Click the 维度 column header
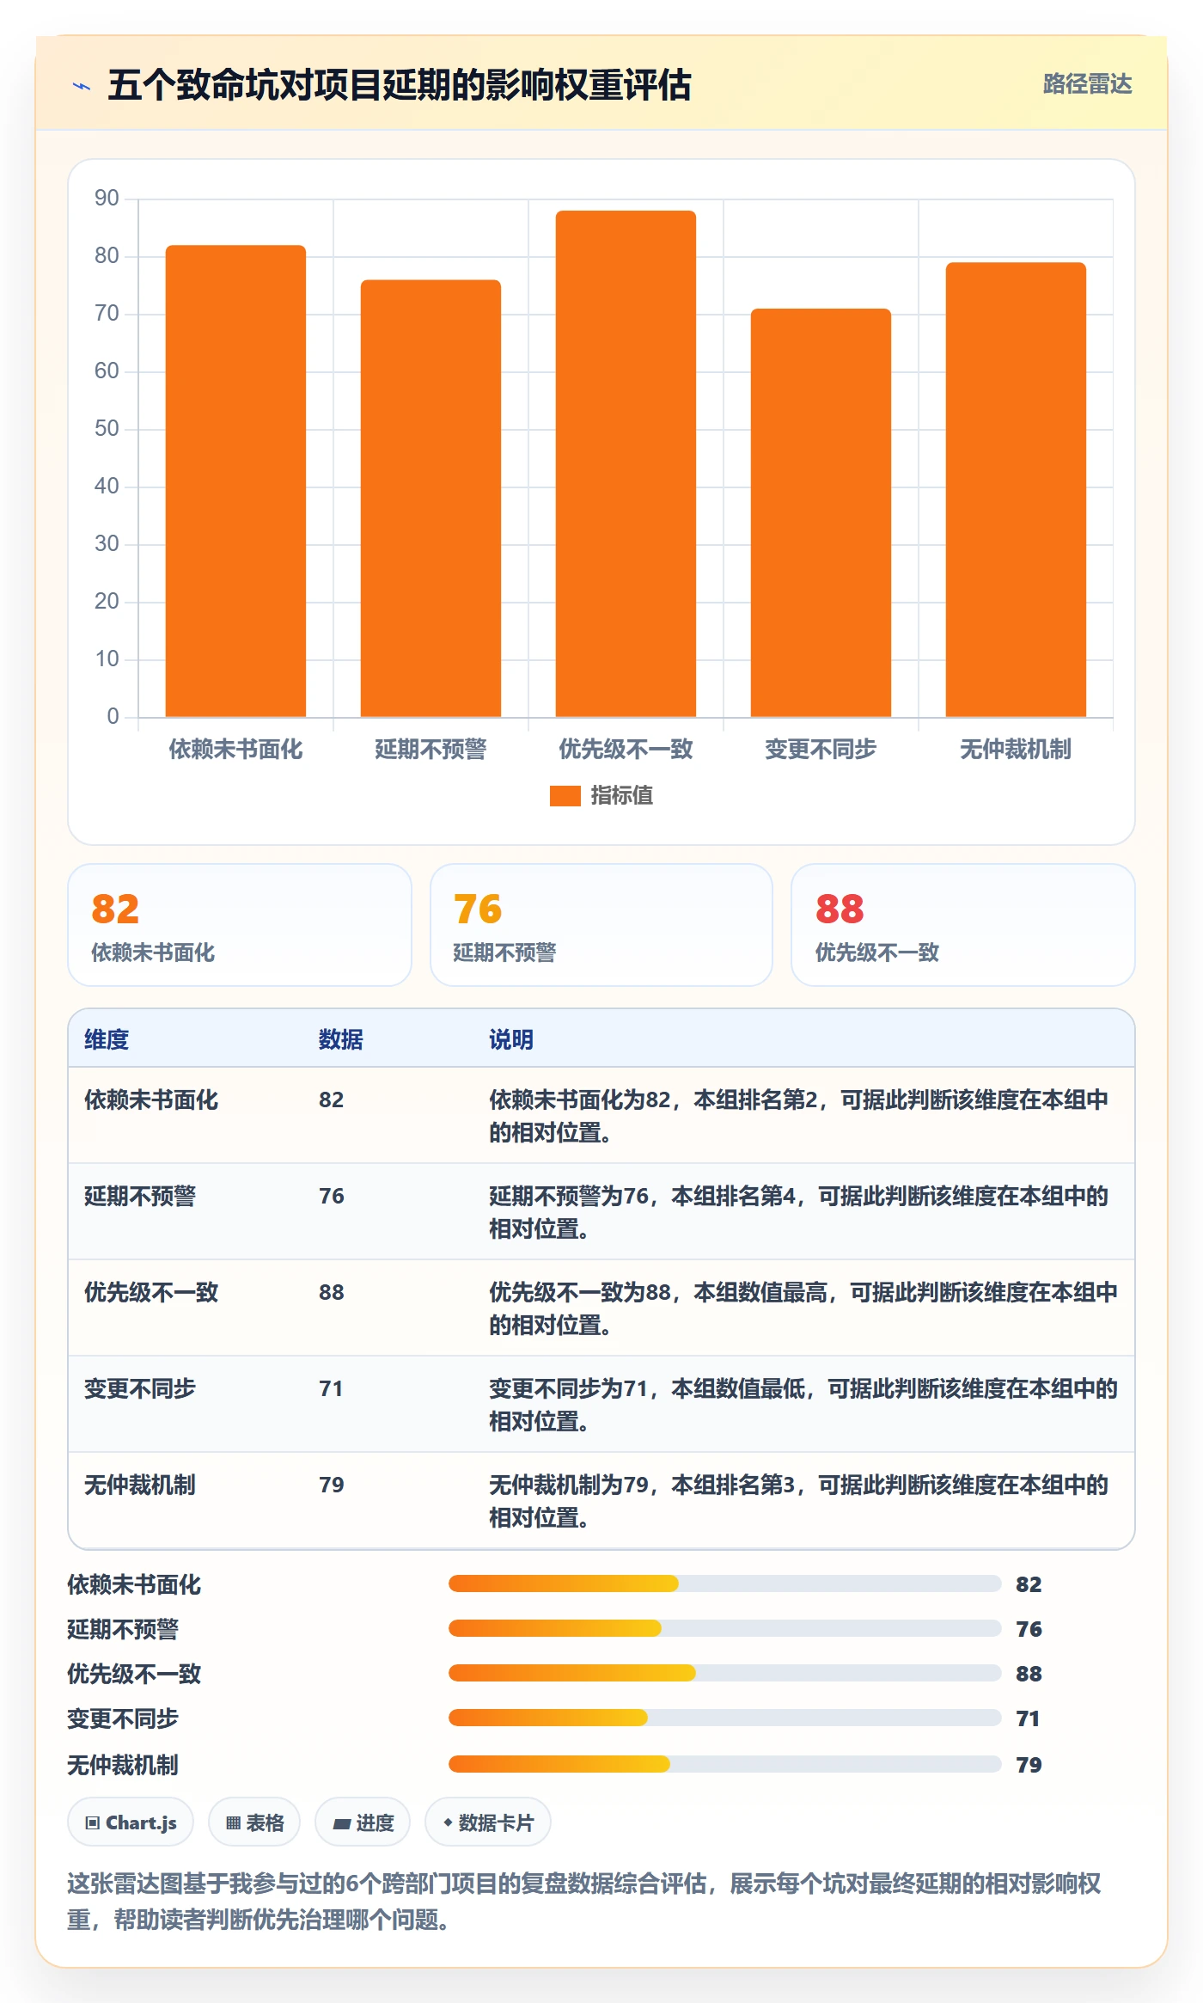This screenshot has width=1203, height=2003. [107, 1039]
